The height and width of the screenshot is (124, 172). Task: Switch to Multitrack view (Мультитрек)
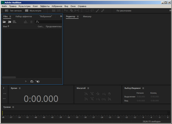click(33, 11)
